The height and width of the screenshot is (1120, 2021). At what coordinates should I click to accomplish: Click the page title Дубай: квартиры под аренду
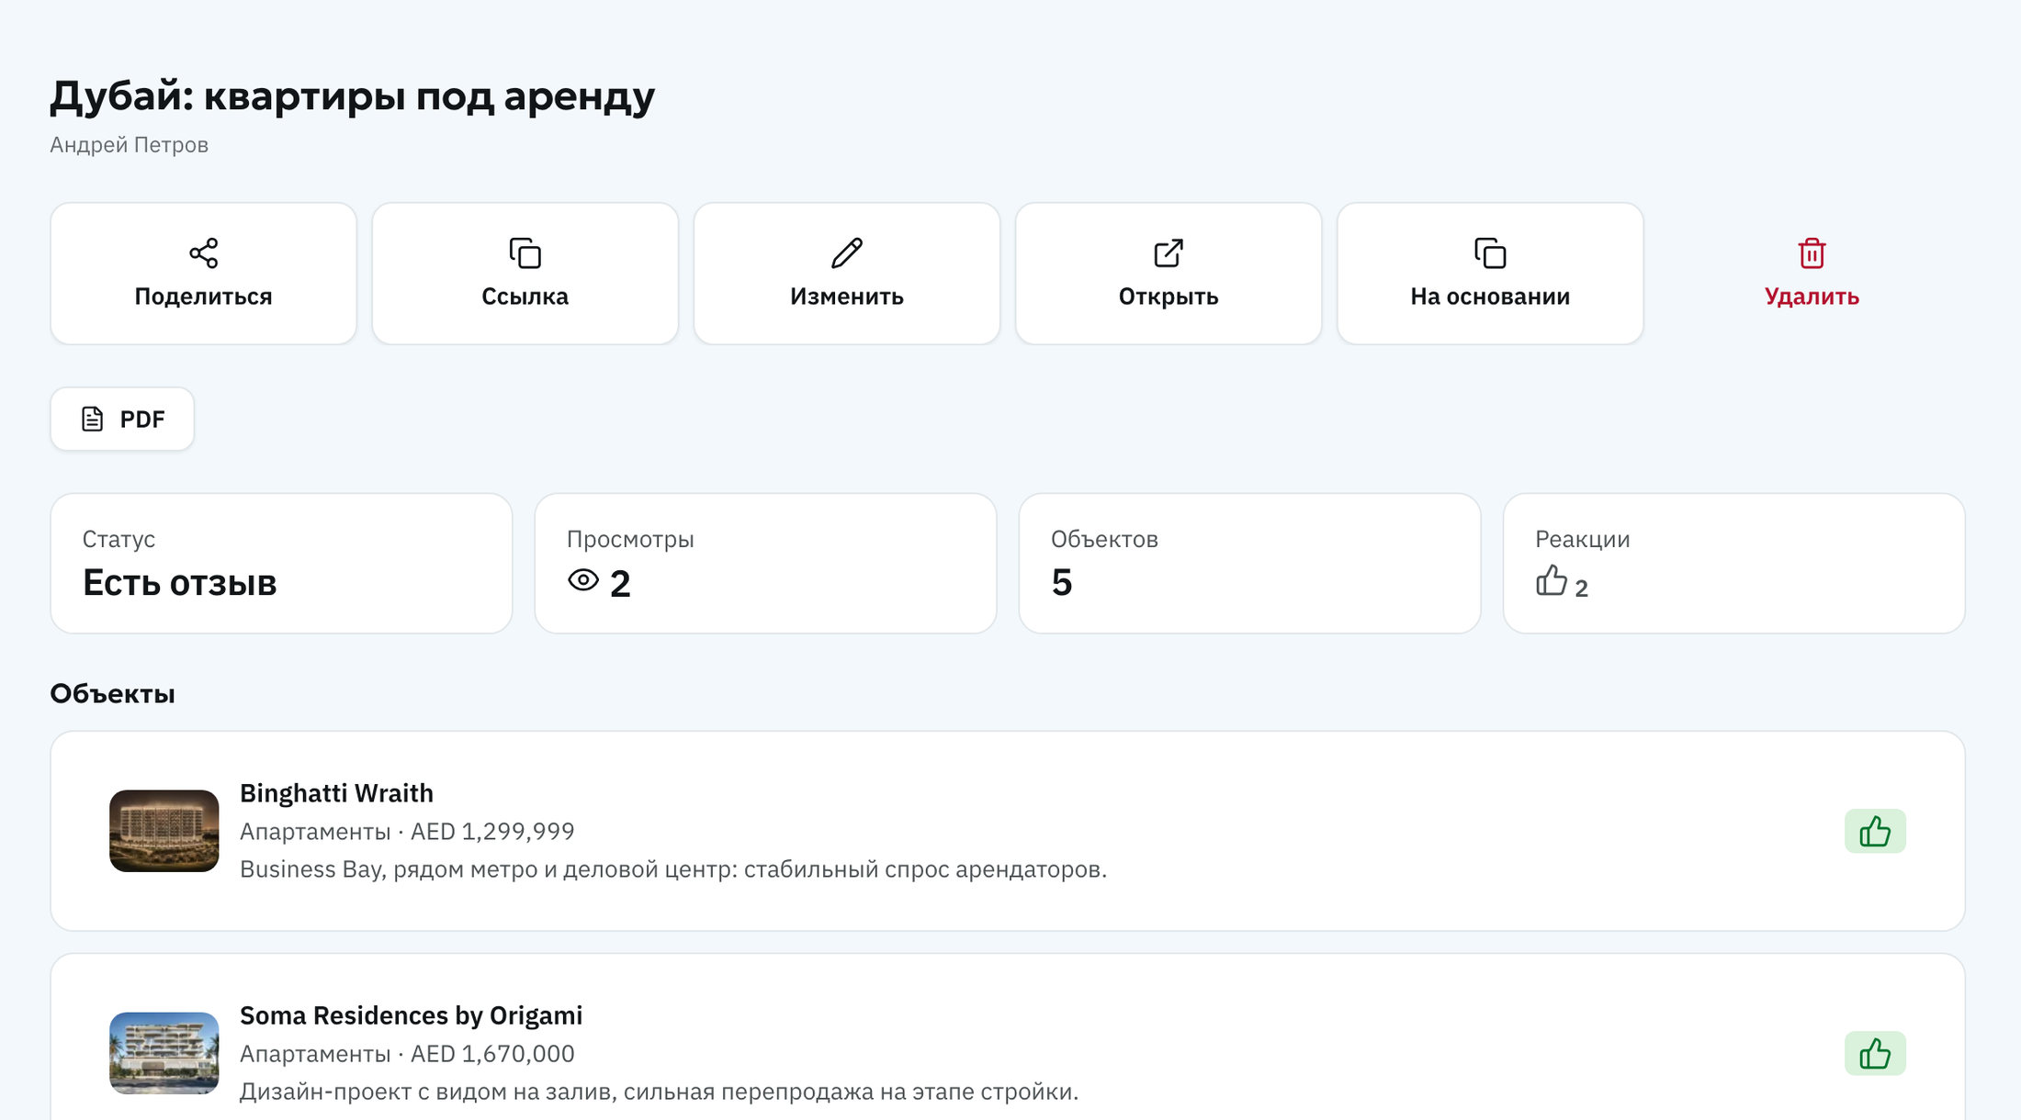pos(352,96)
